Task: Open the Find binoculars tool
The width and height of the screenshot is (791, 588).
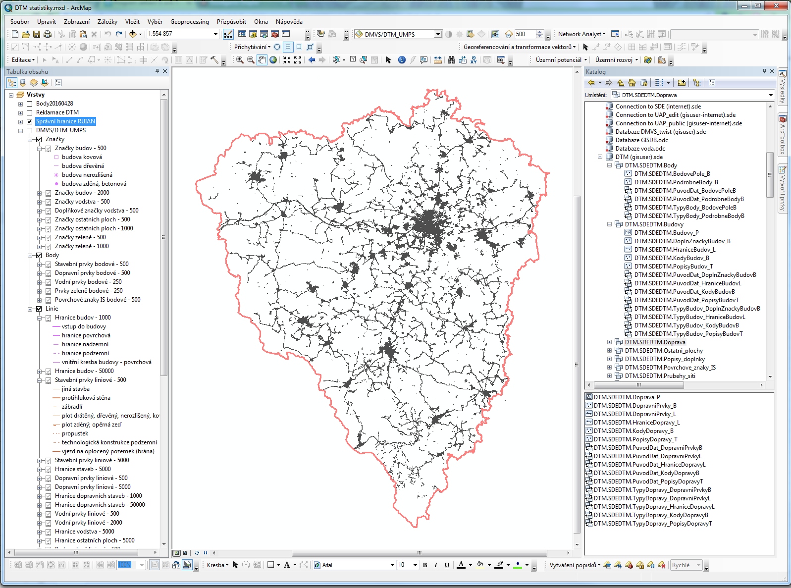Action: pos(451,60)
